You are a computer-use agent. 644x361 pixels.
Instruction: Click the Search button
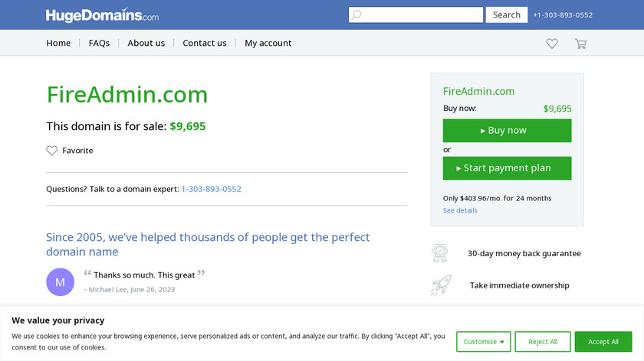tap(507, 15)
